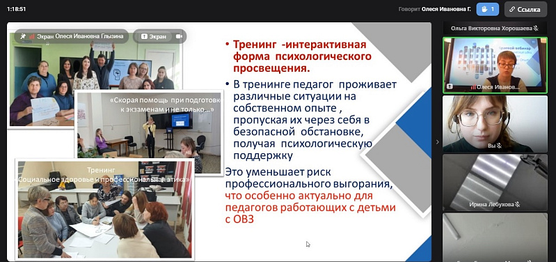Screen dimensions: 556x262
Task: Click muted microphone icon next to Хорошаева
Action: 535,29
